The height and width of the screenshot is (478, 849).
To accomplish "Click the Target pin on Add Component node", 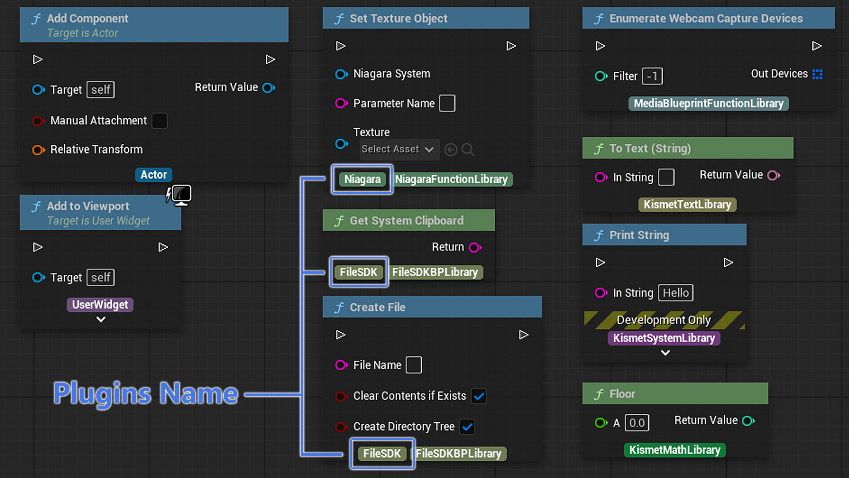I will point(38,90).
